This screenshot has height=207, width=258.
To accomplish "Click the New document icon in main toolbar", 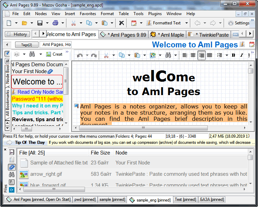I will point(9,23).
